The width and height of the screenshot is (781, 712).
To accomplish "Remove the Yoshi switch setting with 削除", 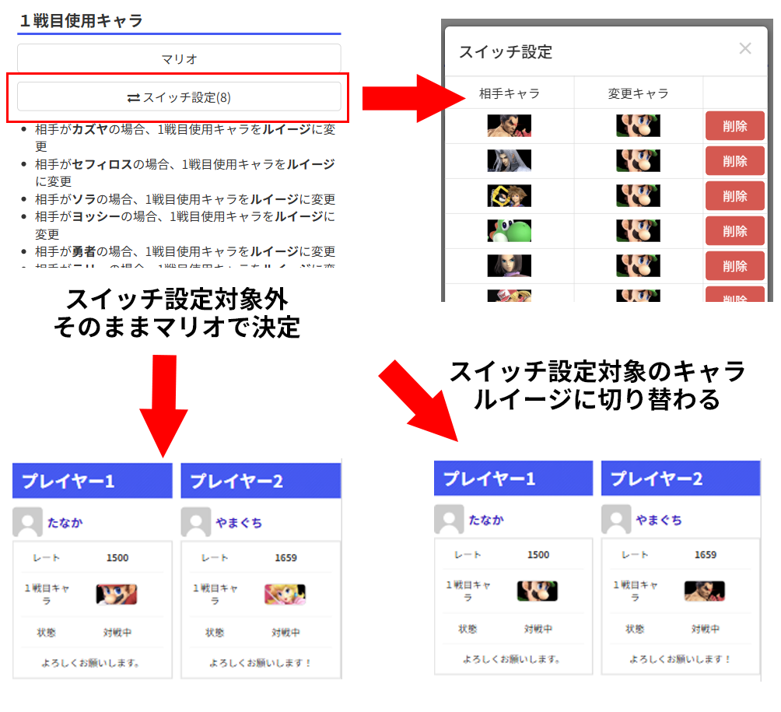I will click(x=734, y=231).
